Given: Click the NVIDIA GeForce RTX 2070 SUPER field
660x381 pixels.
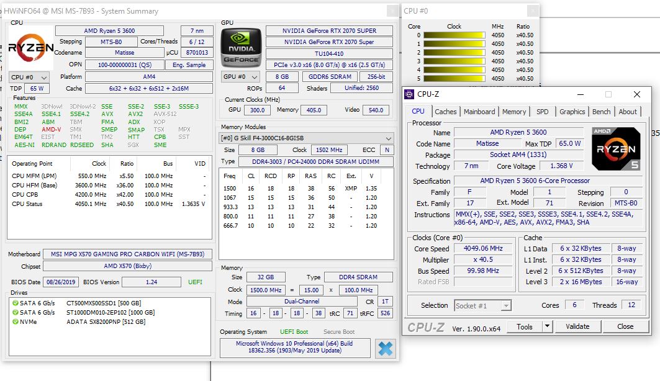Looking at the screenshot, I should tap(329, 30).
